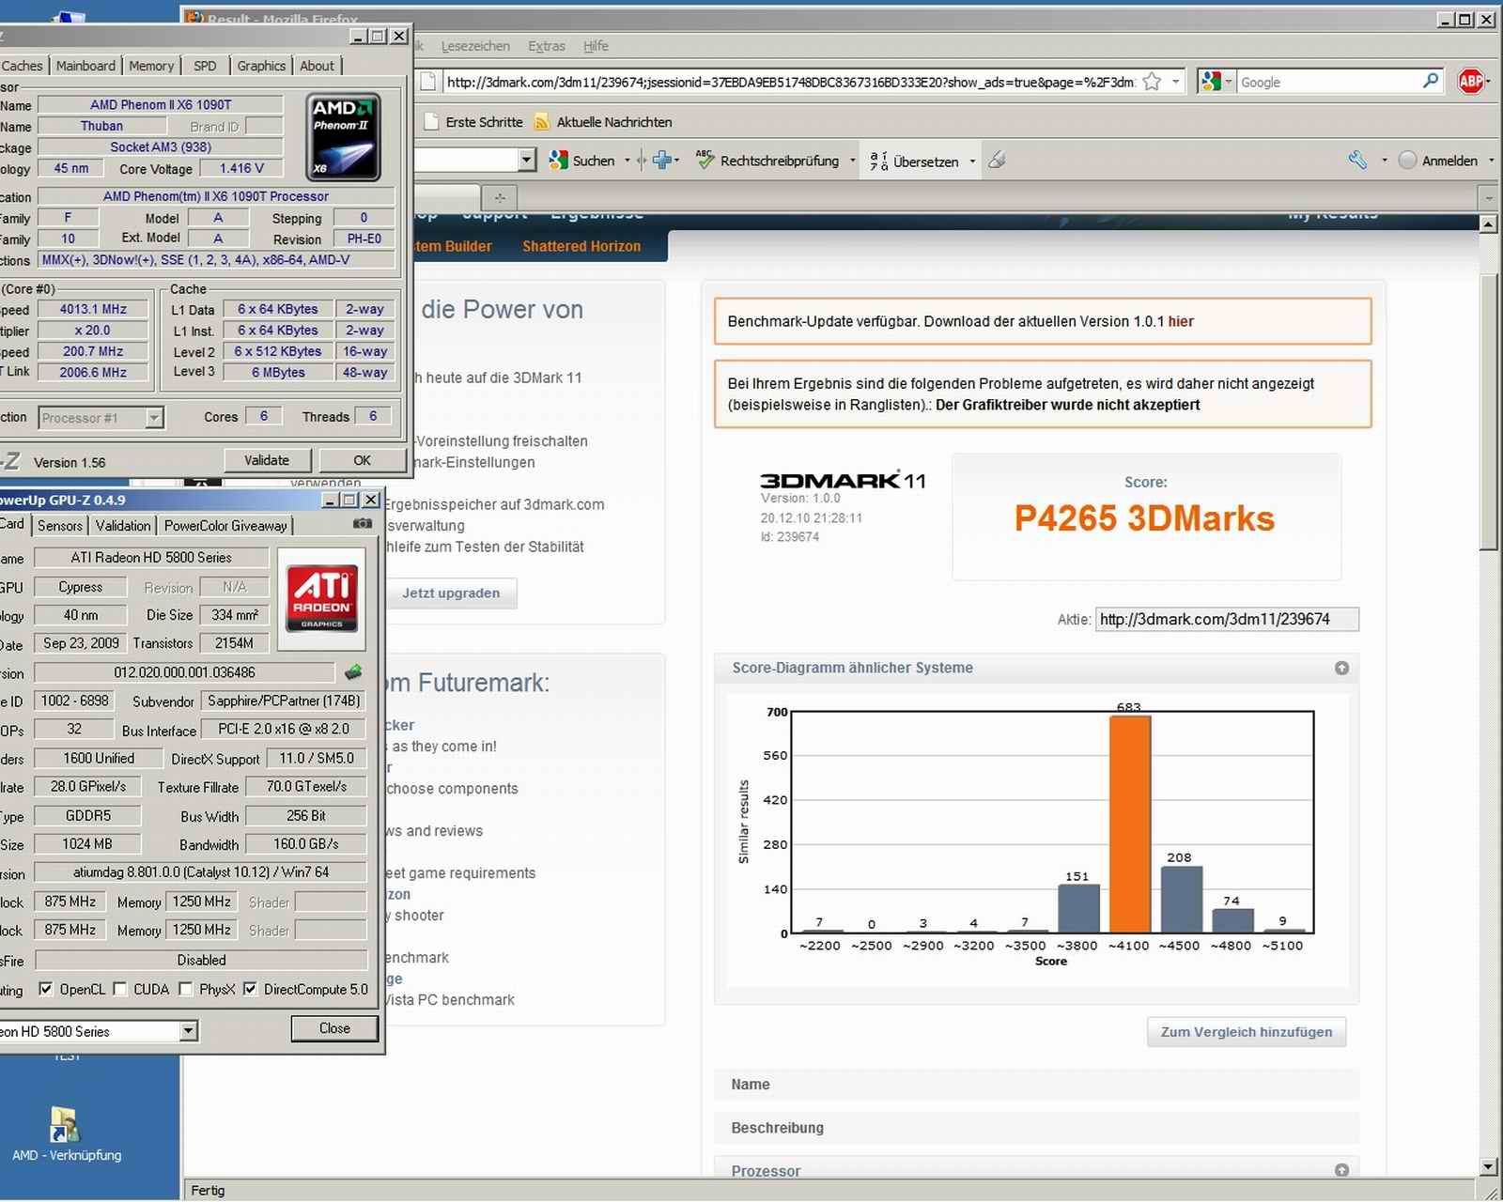Open the PowerColor Giveaway tab in GPU-Z

(x=225, y=525)
